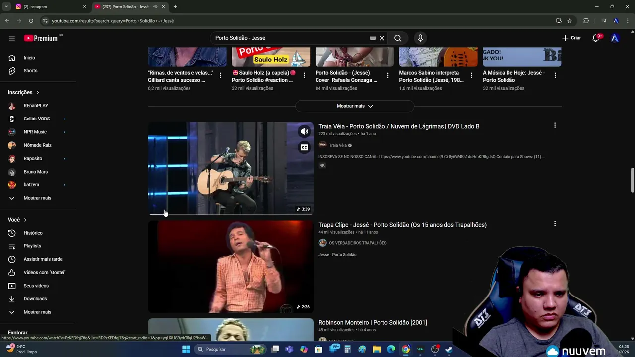Expand the Inscrições section
The height and width of the screenshot is (357, 635).
coord(23,92)
